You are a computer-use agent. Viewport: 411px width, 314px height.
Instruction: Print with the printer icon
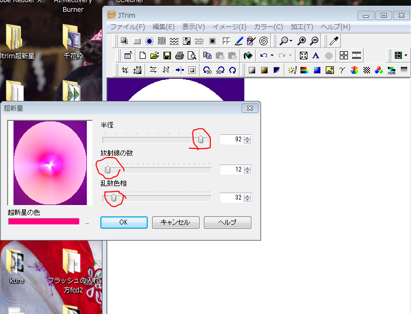180,56
